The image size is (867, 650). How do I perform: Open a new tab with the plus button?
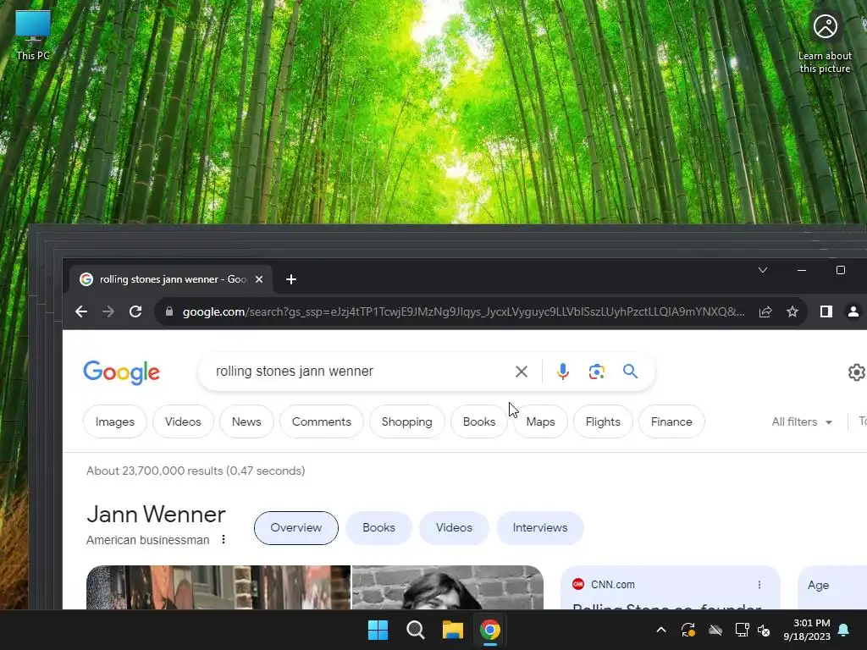coord(291,279)
